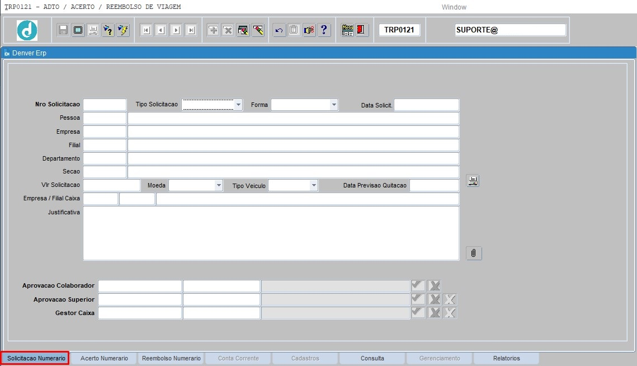Click Empresa code field
The height and width of the screenshot is (366, 637).
pos(105,132)
